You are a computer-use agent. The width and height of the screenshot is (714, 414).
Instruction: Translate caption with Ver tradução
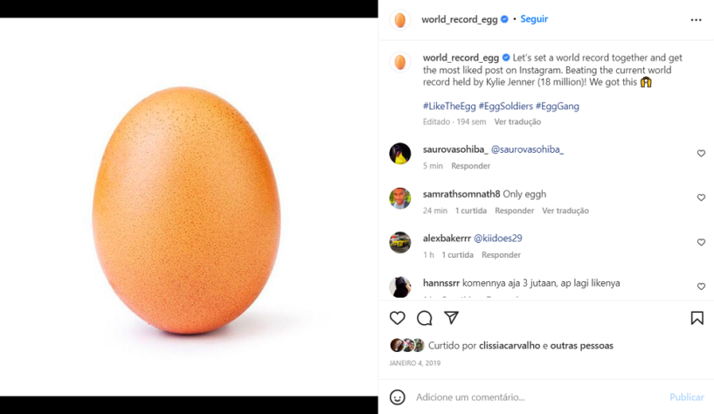[517, 122]
